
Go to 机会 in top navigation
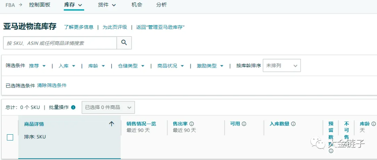coord(137,5)
